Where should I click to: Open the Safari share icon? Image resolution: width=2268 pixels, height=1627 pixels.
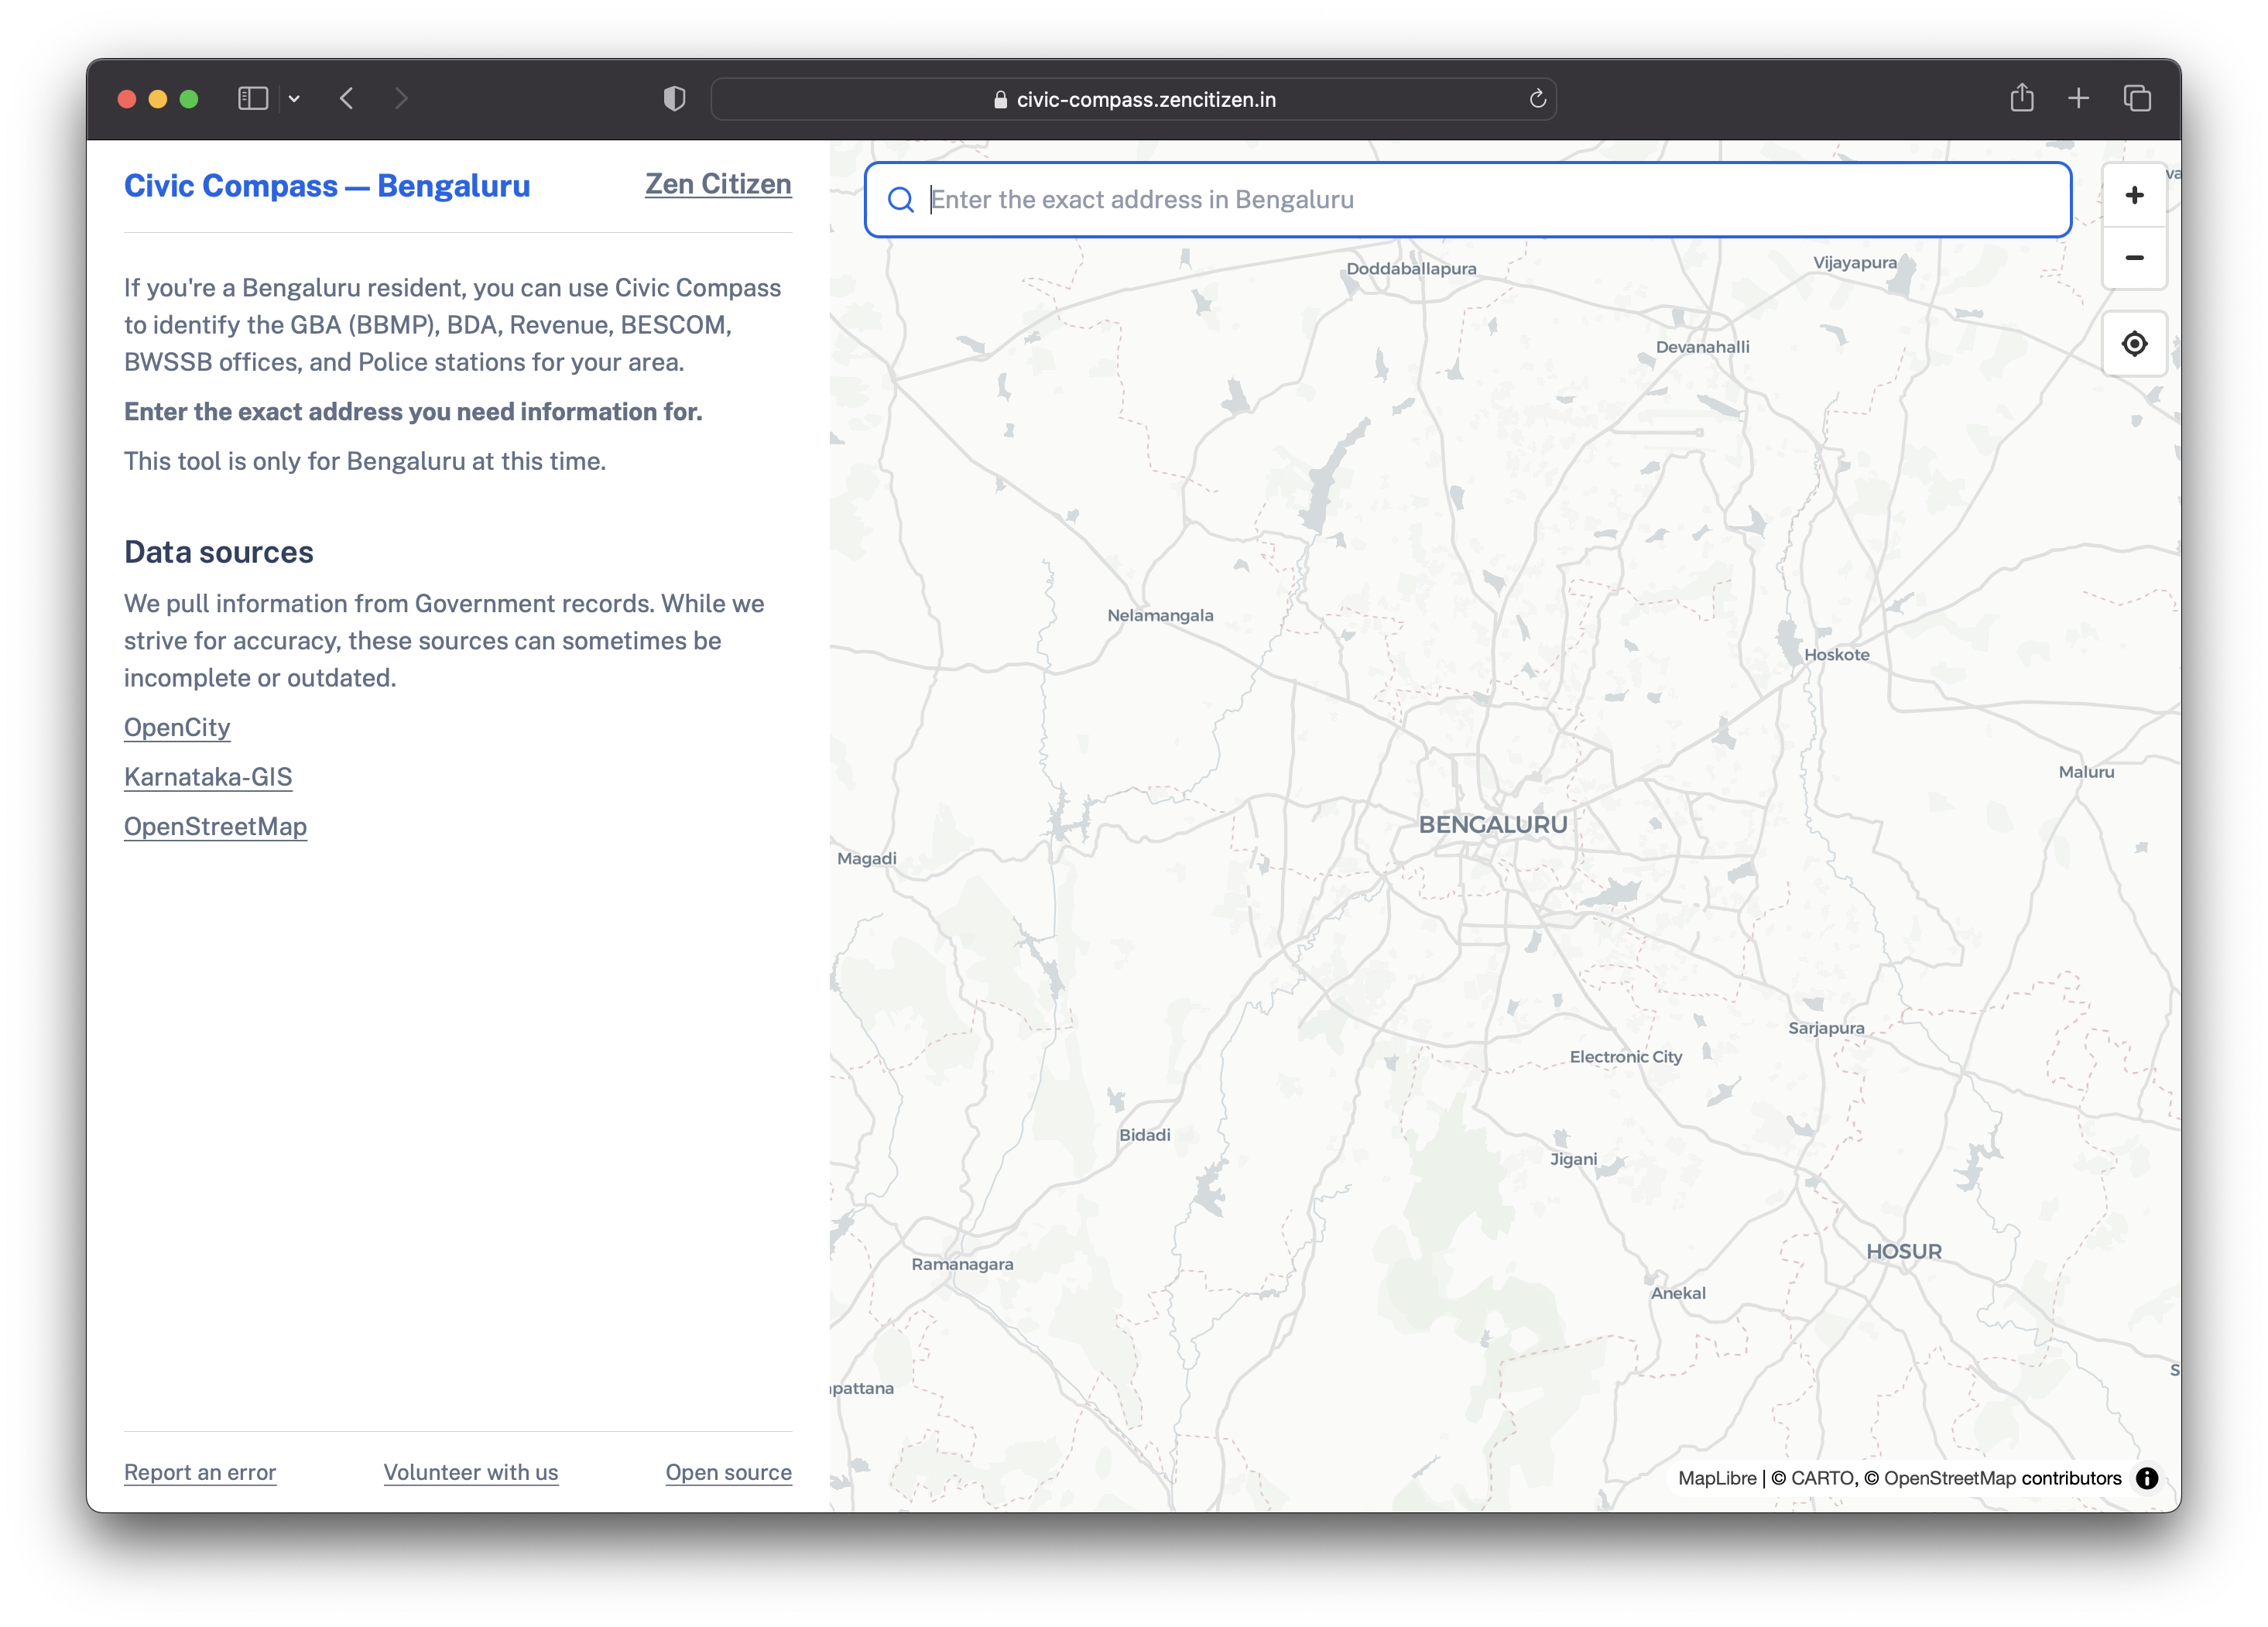point(2021,98)
